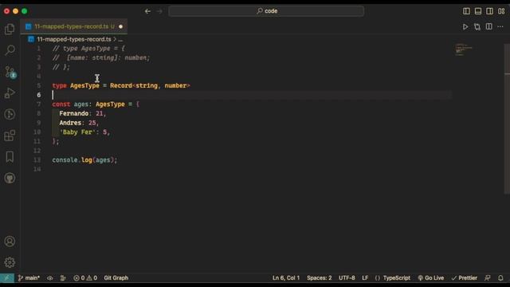Click the main* branch in status bar
This screenshot has height=287, width=510.
pos(29,278)
